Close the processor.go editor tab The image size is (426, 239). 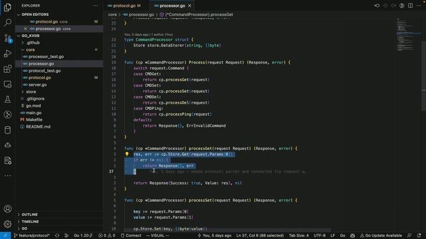click(x=190, y=6)
